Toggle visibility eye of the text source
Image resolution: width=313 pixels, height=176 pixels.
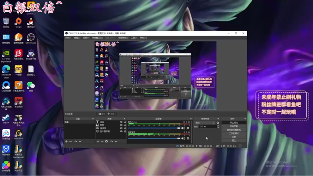tap(121, 122)
